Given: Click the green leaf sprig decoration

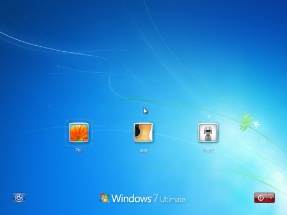Looking at the screenshot, I should [x=246, y=121].
